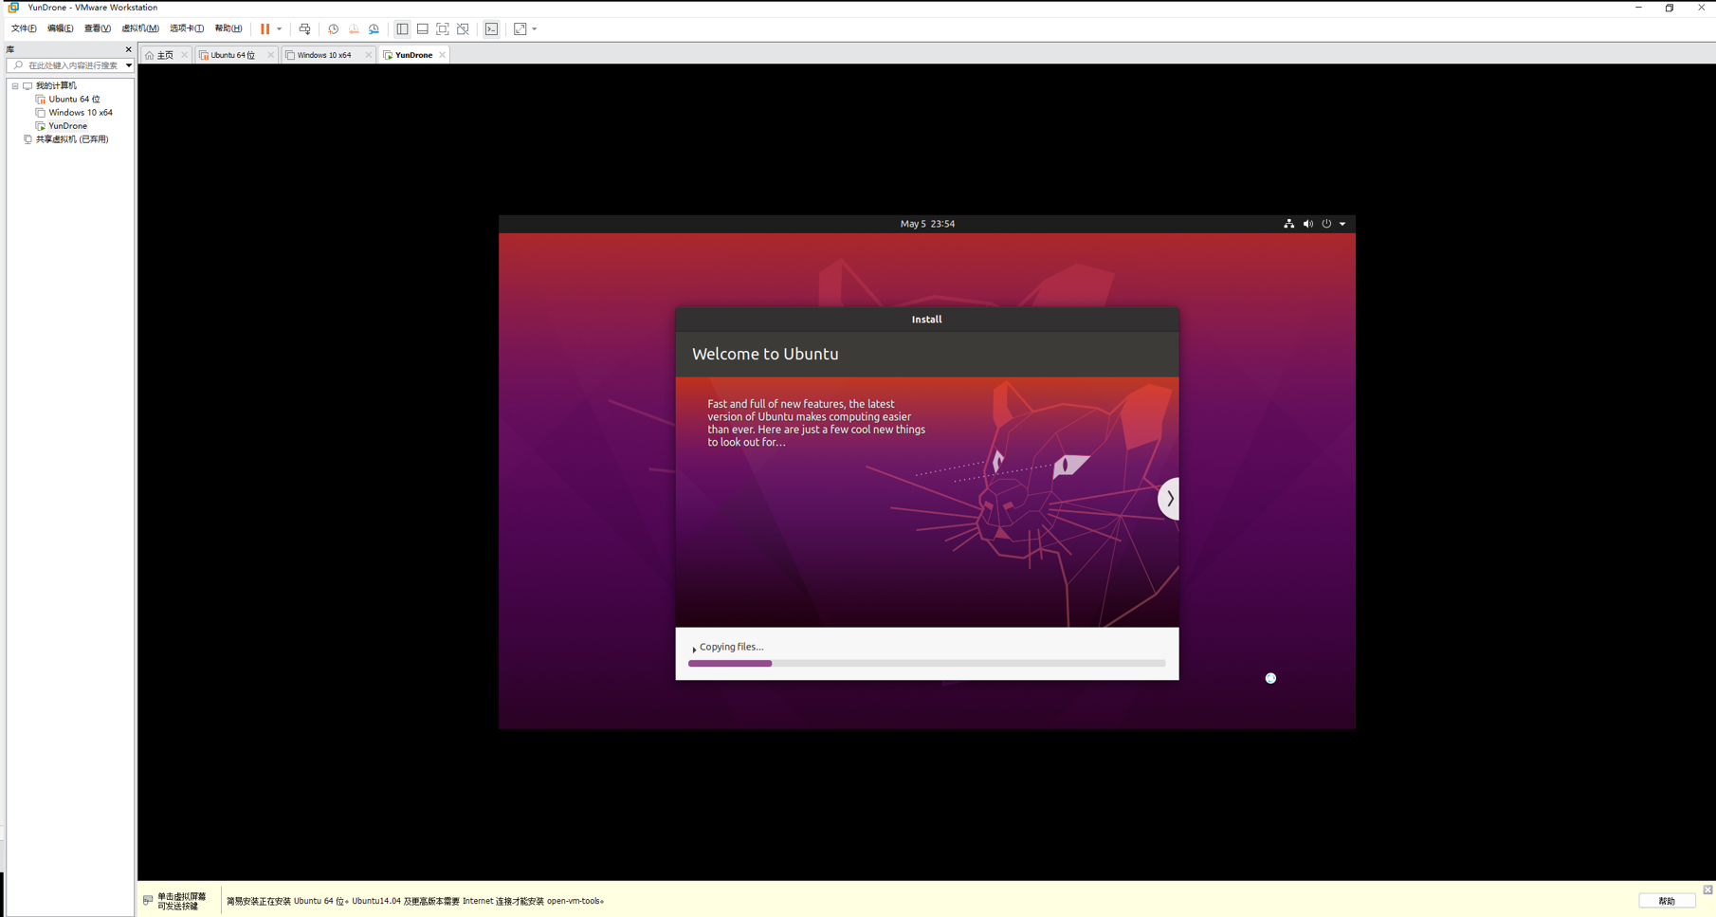Select YunDrone in the library tree

point(67,126)
